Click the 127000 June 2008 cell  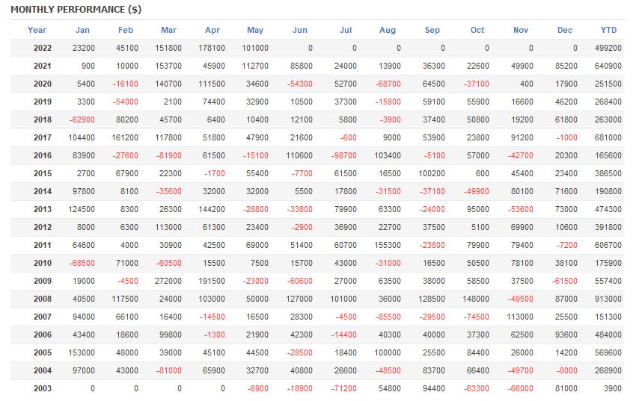(299, 299)
